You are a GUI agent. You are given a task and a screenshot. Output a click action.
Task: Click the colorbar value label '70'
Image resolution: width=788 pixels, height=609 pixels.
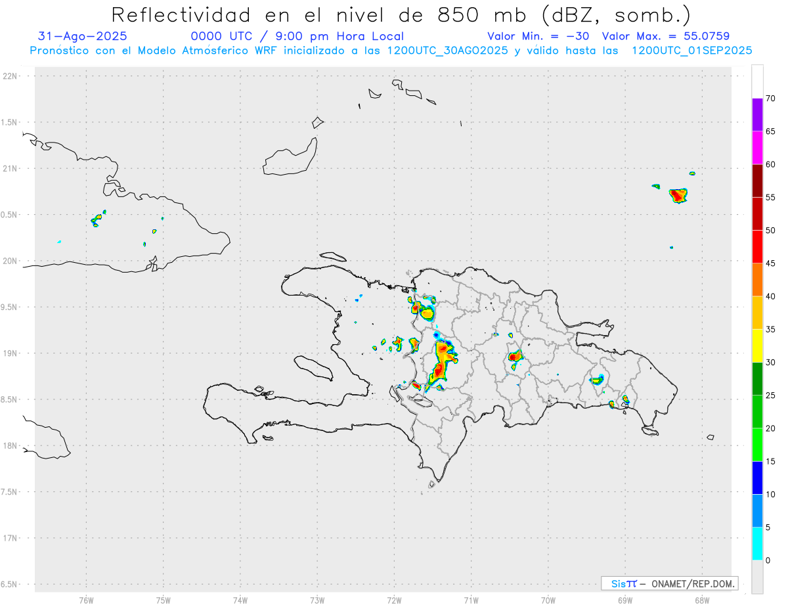pos(770,99)
